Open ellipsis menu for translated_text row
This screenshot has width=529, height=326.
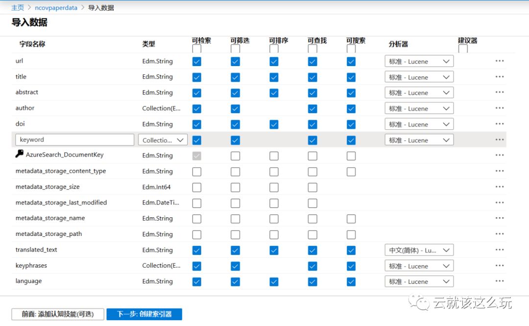coord(499,250)
